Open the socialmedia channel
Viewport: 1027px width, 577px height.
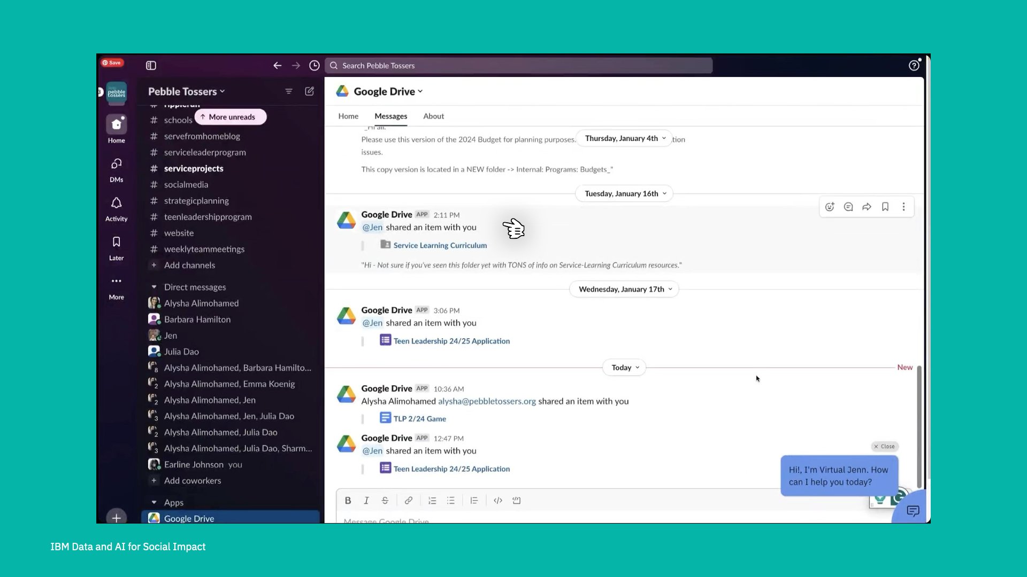pos(186,184)
